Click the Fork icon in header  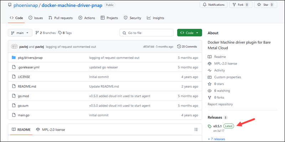click(x=234, y=5)
